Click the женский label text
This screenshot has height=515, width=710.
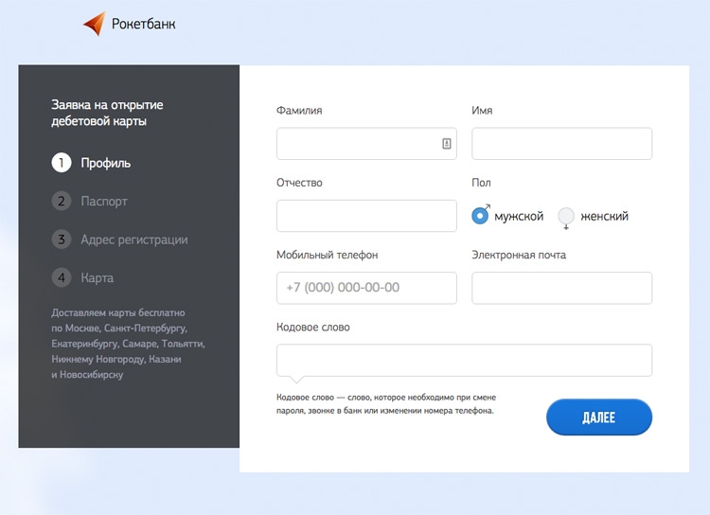(x=605, y=216)
